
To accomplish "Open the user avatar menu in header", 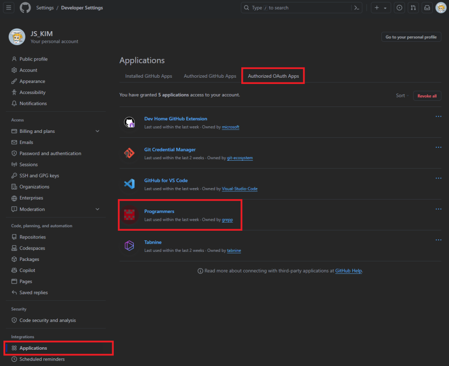I will click(441, 8).
